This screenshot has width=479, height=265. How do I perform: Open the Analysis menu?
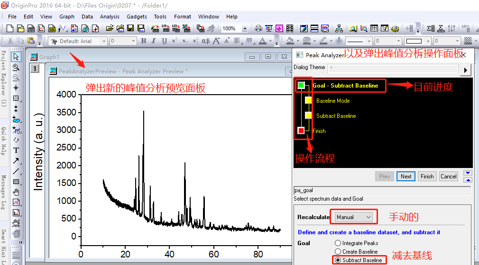tap(110, 17)
